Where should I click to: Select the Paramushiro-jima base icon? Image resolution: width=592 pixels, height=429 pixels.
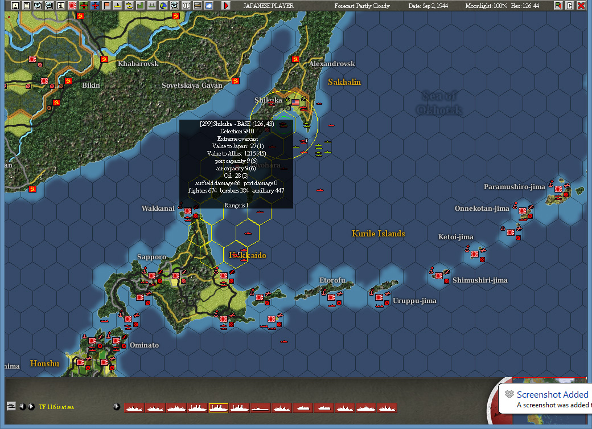click(x=558, y=189)
